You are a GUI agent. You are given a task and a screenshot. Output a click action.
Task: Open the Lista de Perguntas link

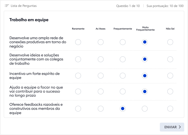click(24, 6)
